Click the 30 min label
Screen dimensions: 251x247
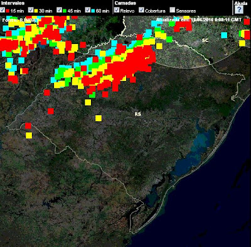click(45, 11)
